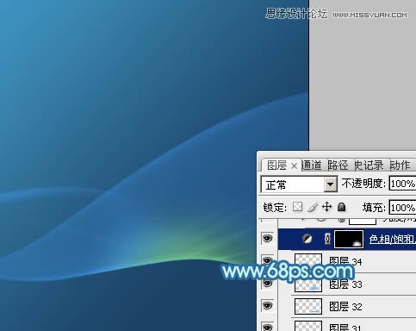
Task: Select the black layer mask thumbnail
Action: [349, 239]
